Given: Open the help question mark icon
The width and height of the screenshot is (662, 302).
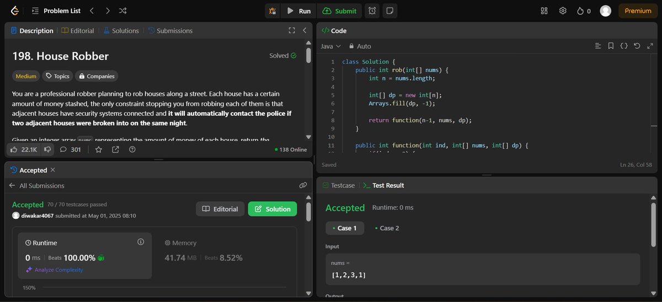Looking at the screenshot, I should pos(132,149).
